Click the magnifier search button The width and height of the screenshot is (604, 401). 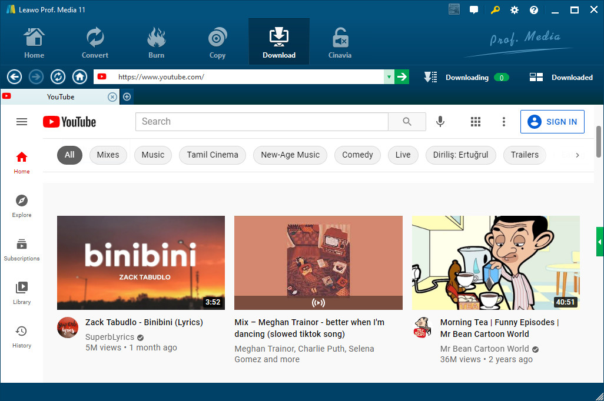point(407,122)
